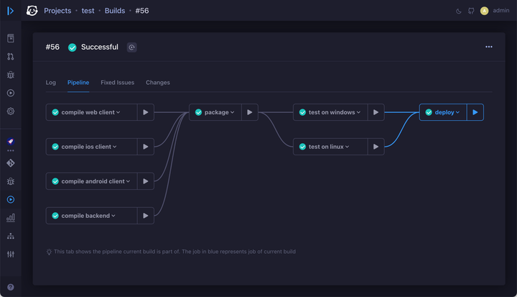Viewport: 517px width, 297px height.
Task: Click compile web client success status icon
Action: click(55, 112)
